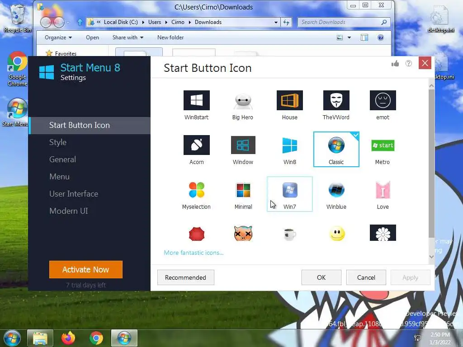Click Local Disk (C:) in address breadcrumb

[121, 22]
